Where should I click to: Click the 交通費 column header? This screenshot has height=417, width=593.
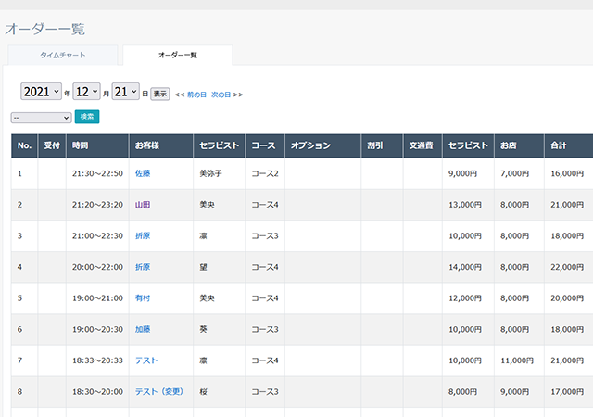(423, 145)
